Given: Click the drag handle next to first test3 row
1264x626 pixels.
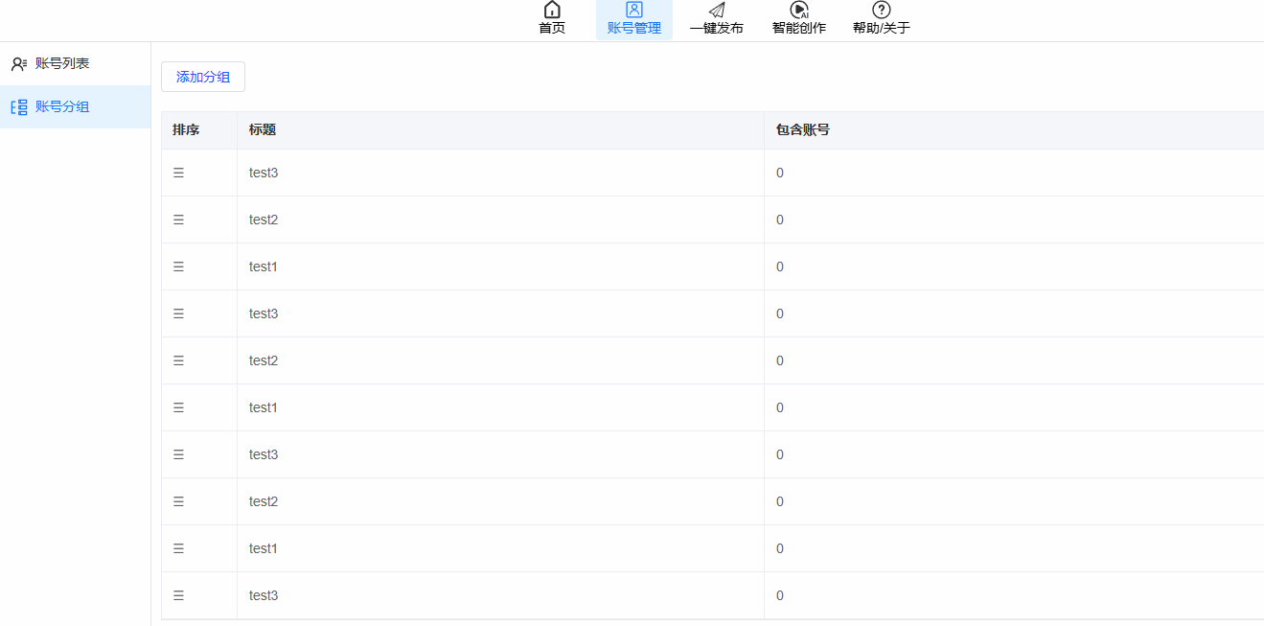Looking at the screenshot, I should click(178, 173).
